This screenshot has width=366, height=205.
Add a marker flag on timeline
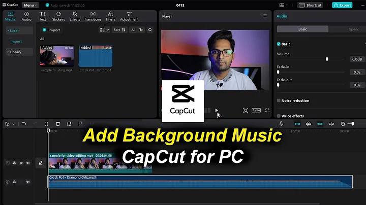[x=80, y=124]
